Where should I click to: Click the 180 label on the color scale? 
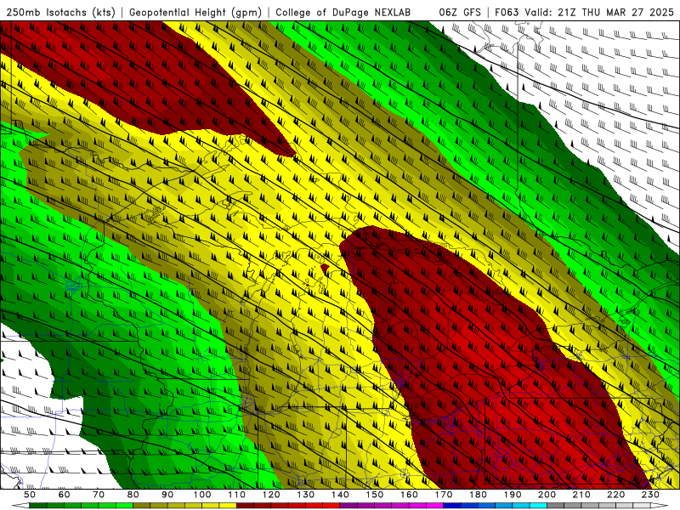click(x=478, y=495)
